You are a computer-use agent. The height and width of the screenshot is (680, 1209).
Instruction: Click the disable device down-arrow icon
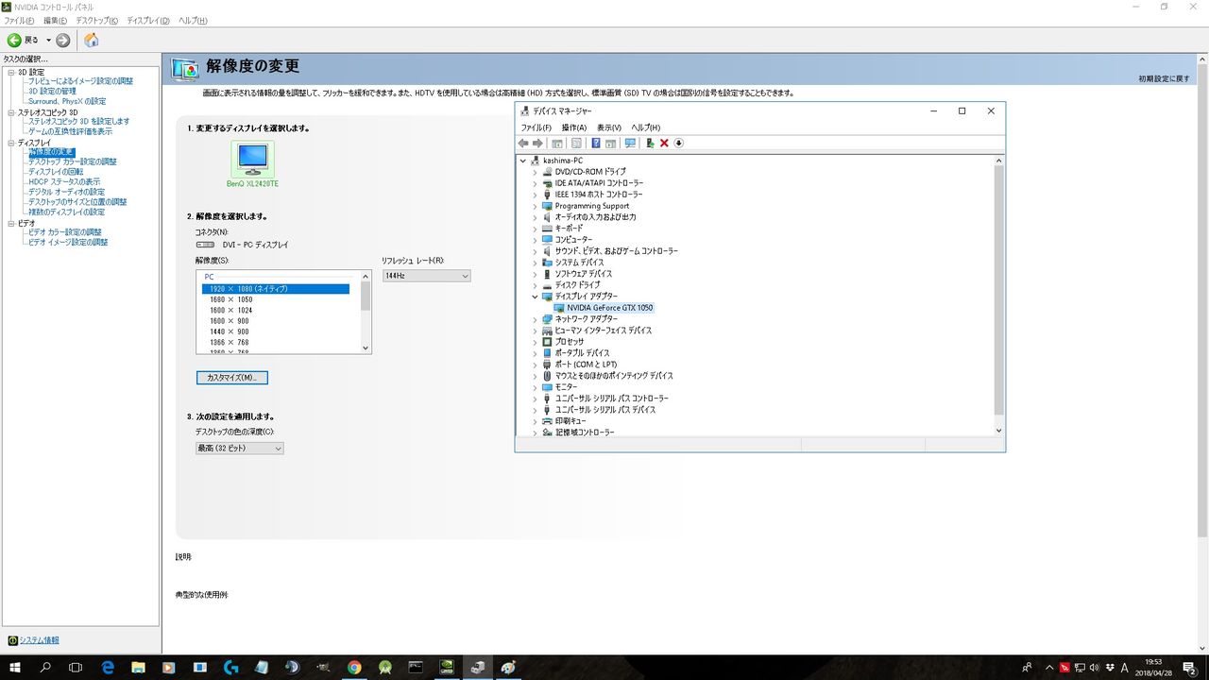click(678, 144)
